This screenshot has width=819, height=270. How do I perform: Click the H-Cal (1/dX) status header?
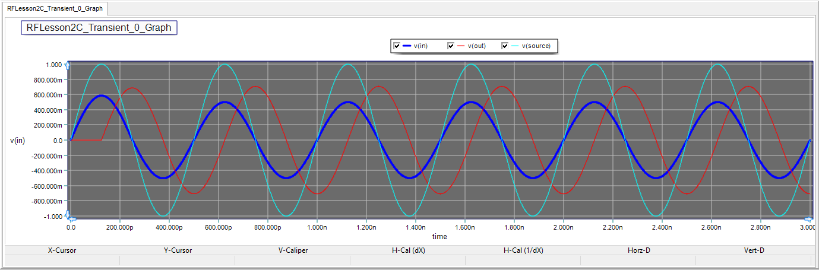523,250
